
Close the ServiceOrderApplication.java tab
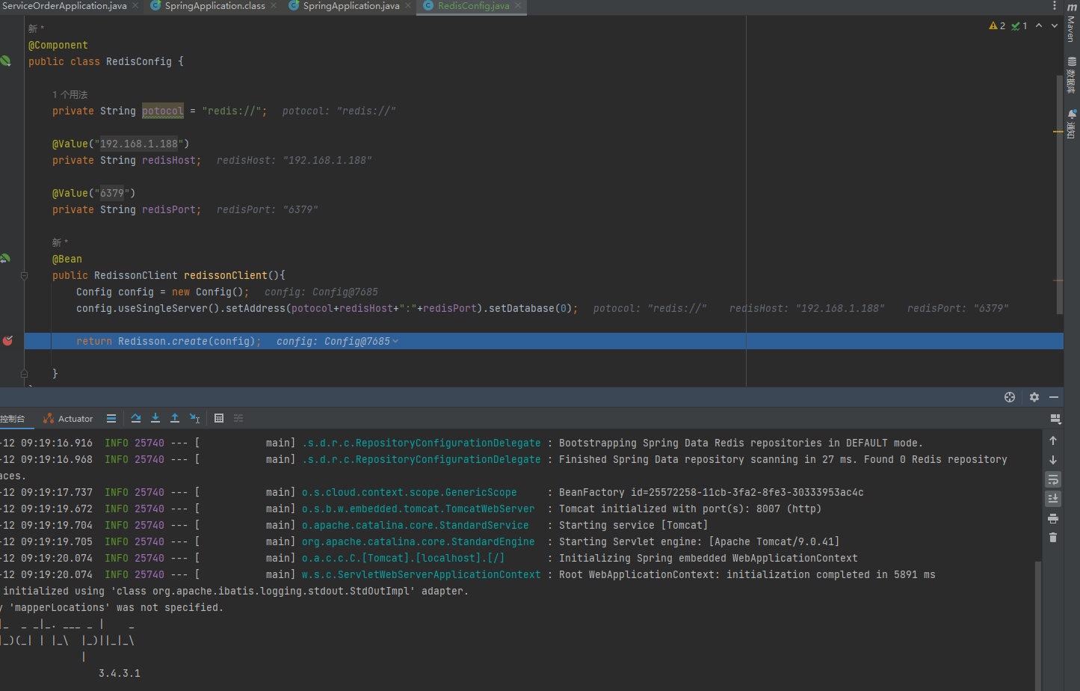click(135, 6)
